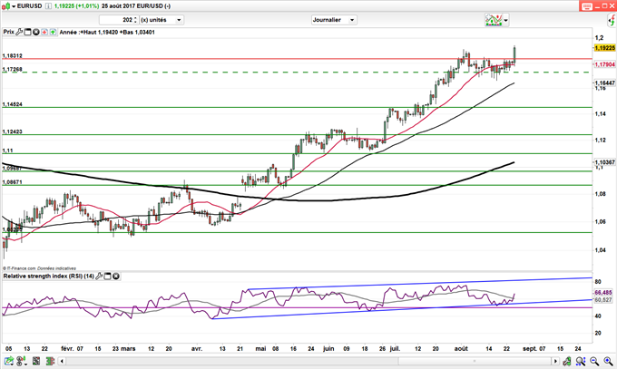
Task: Click the Année Haut 1,19420 Bas text
Action: point(107,33)
